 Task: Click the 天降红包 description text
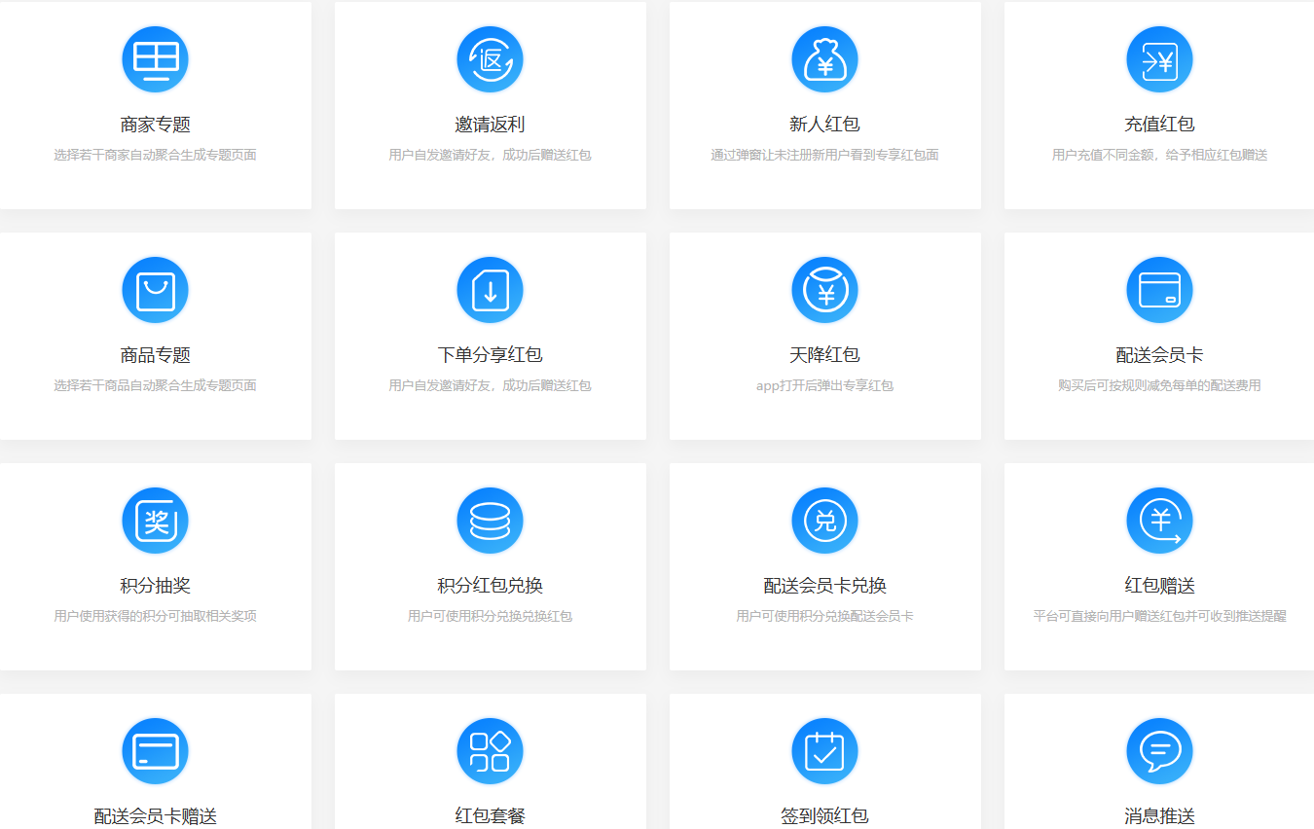824,385
